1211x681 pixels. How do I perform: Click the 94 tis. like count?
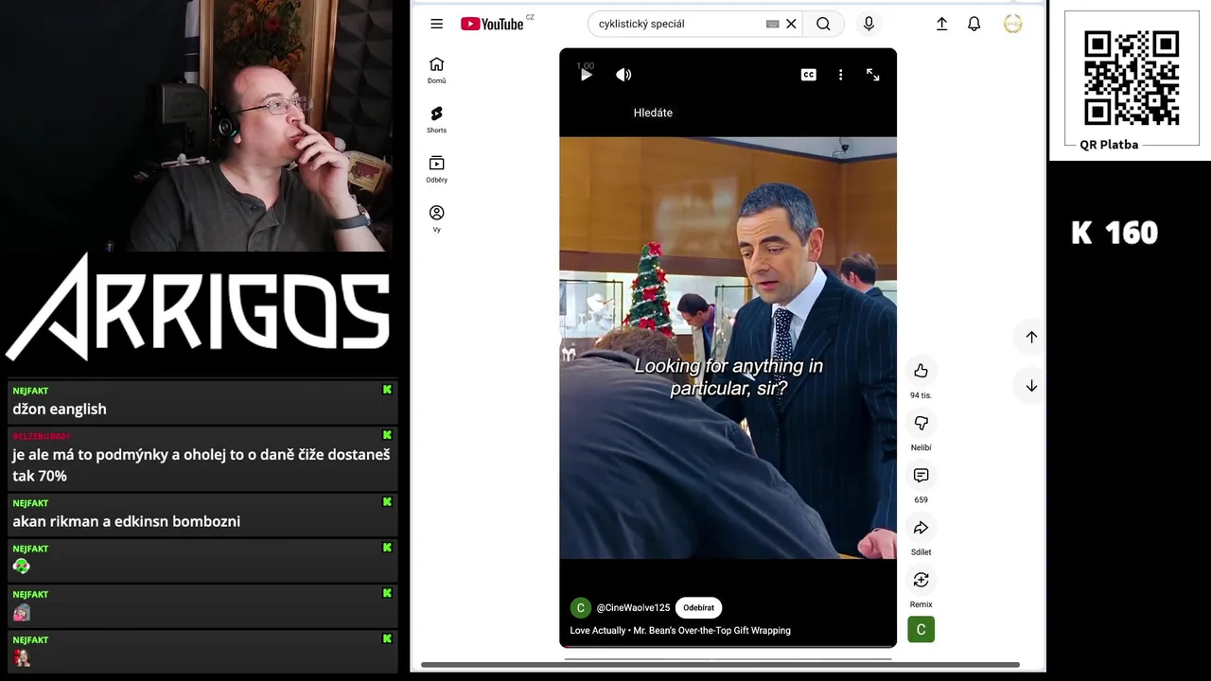point(921,395)
